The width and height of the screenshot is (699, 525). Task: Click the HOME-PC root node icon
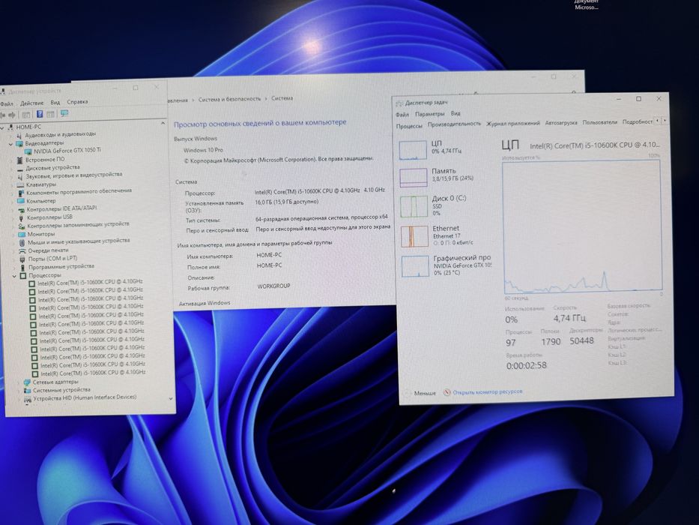(10, 127)
